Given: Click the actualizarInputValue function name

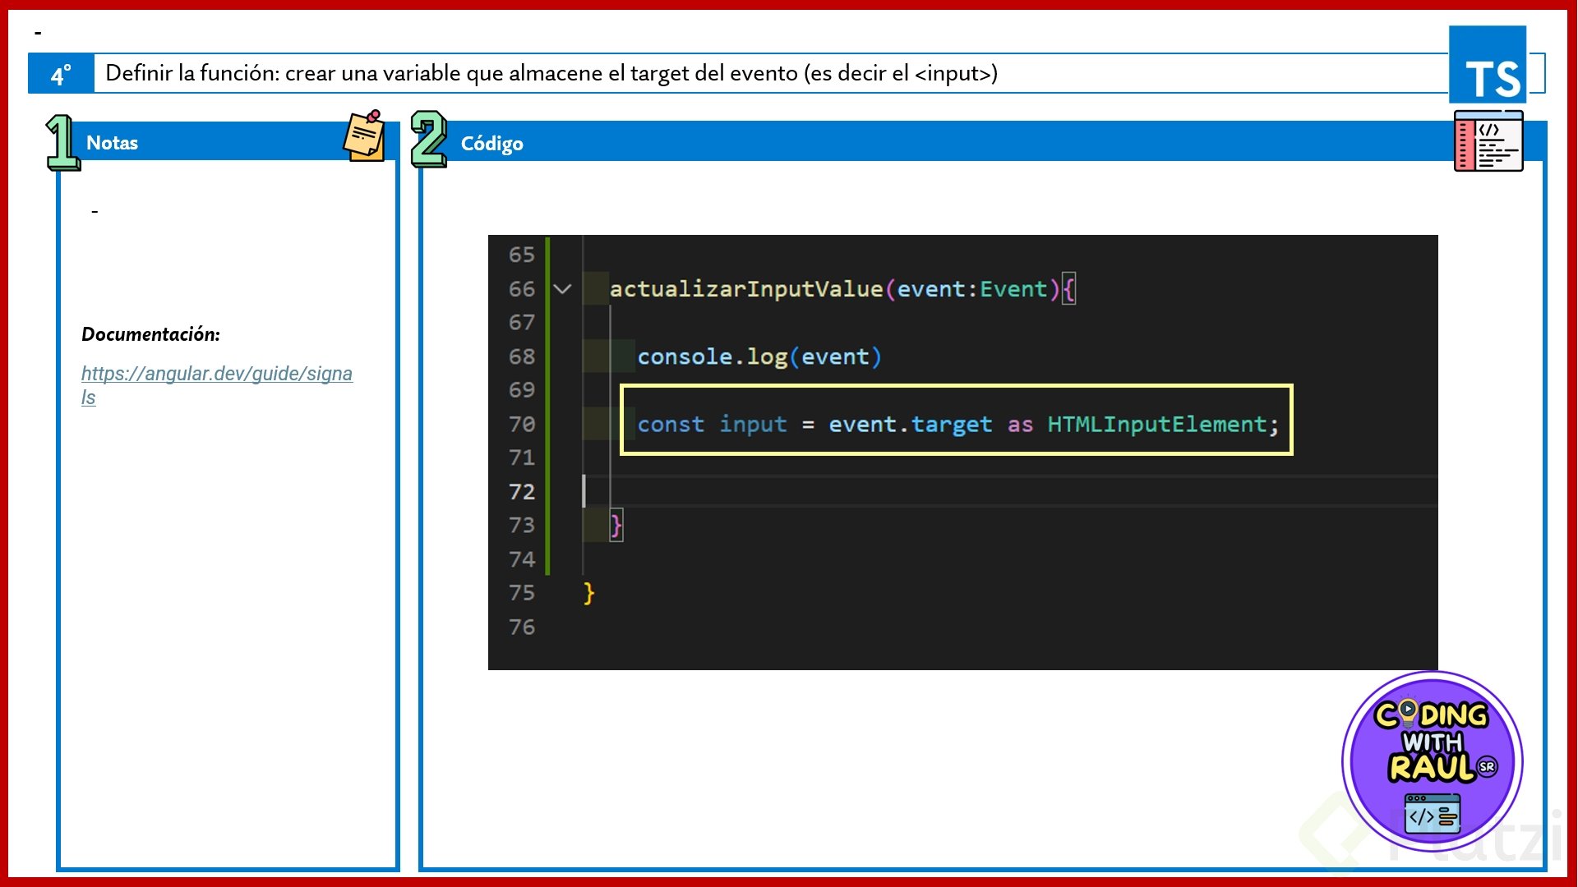Looking at the screenshot, I should [745, 289].
